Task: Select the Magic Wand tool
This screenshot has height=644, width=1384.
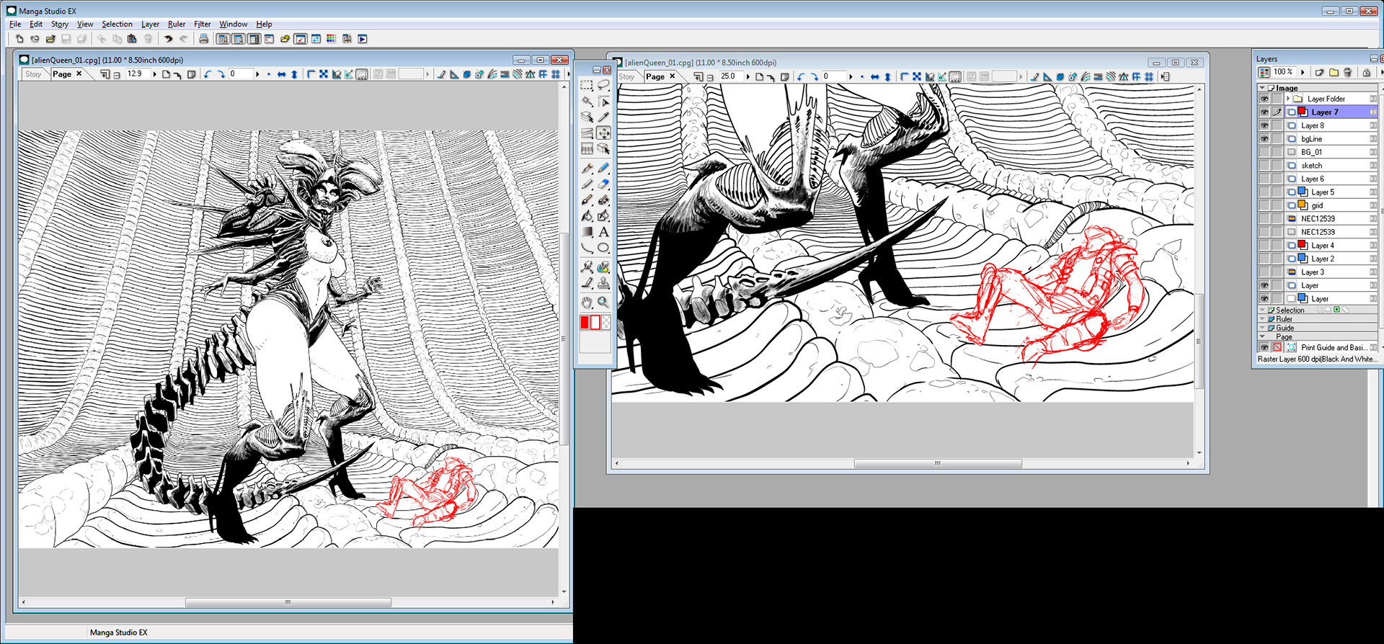Action: 587,101
